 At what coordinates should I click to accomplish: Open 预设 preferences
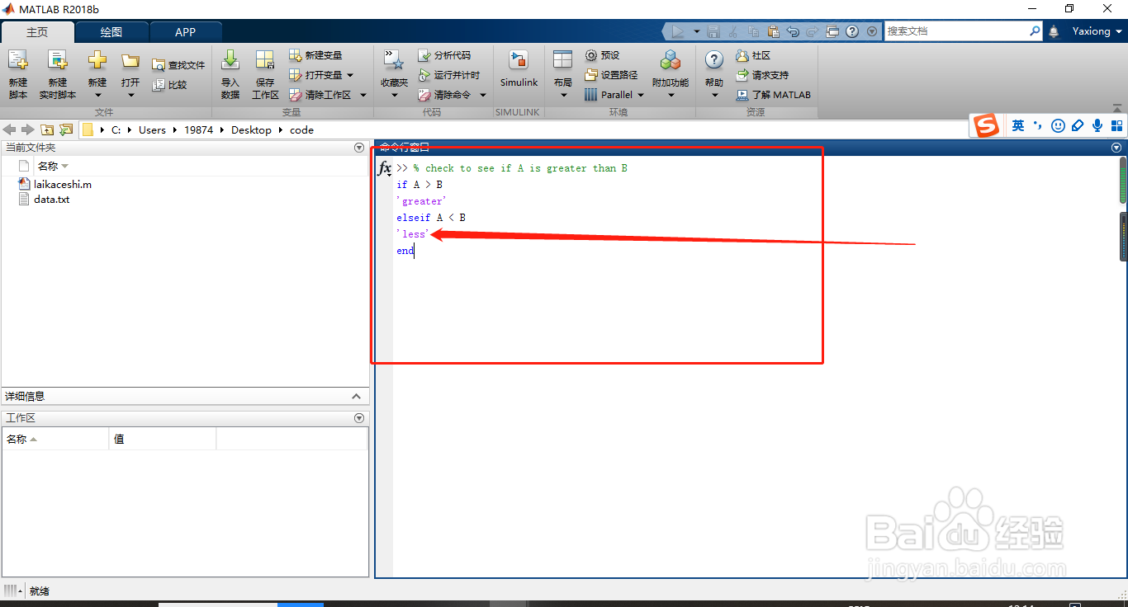(602, 55)
